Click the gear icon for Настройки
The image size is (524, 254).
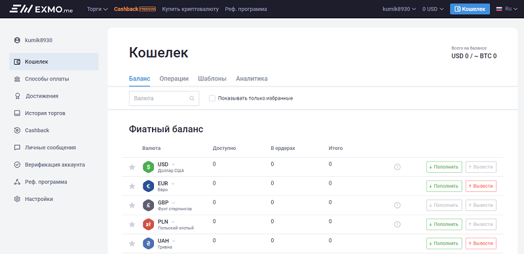17,199
